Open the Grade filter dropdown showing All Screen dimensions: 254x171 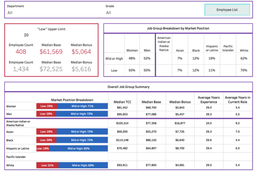(x=109, y=13)
